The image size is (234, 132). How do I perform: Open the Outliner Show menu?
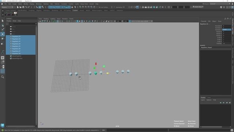pos(14,21)
